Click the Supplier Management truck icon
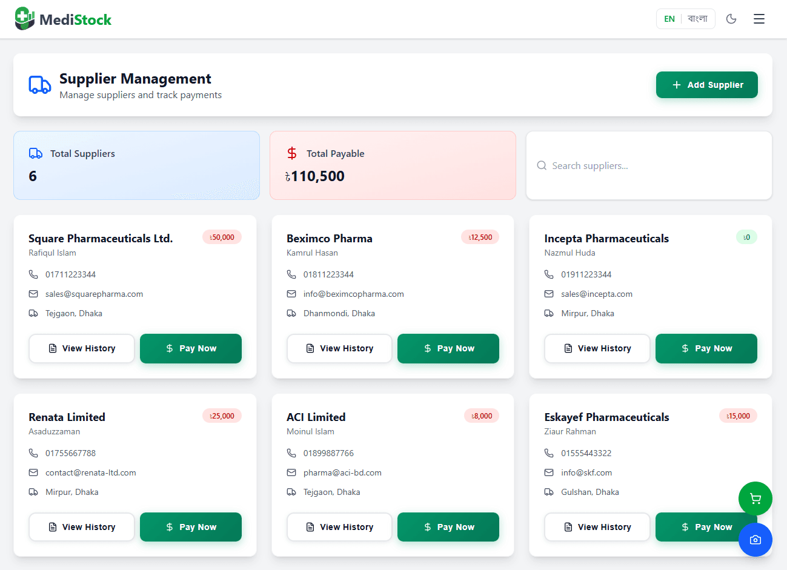787x570 pixels. 40,85
